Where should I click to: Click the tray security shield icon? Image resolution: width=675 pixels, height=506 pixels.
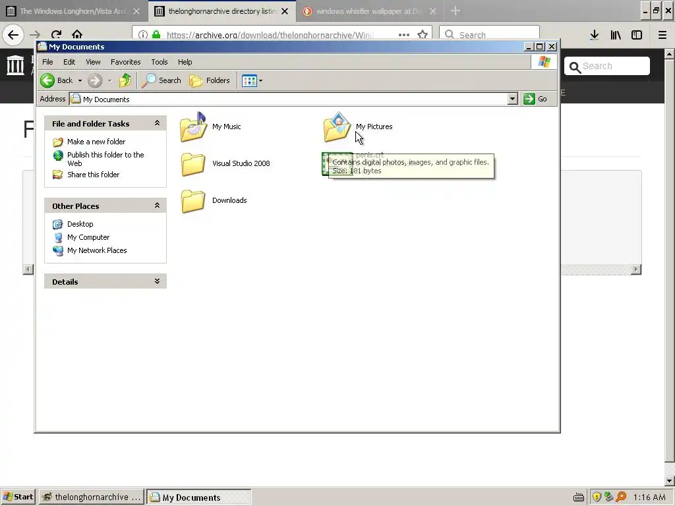[x=596, y=497]
